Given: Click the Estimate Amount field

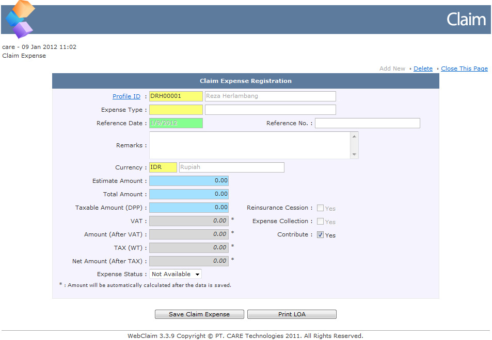Looking at the screenshot, I should tap(189, 181).
